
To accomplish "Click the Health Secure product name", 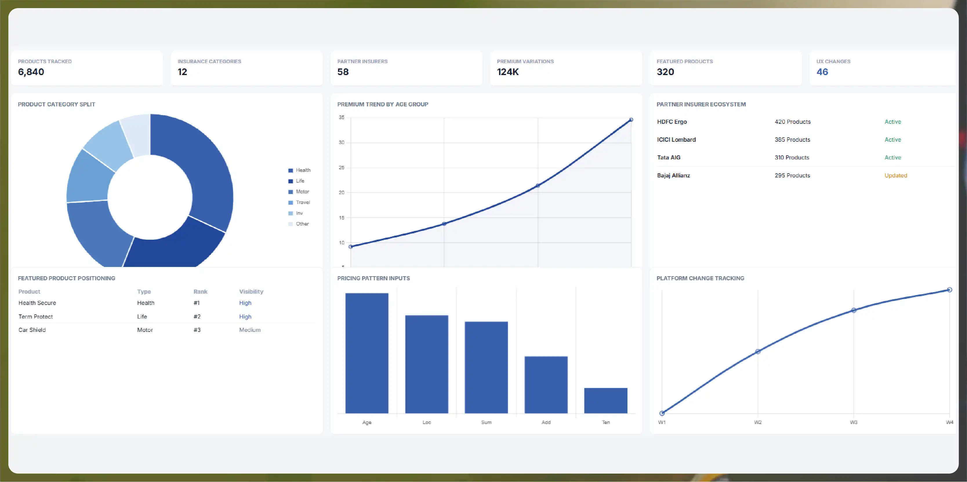I will pos(37,303).
